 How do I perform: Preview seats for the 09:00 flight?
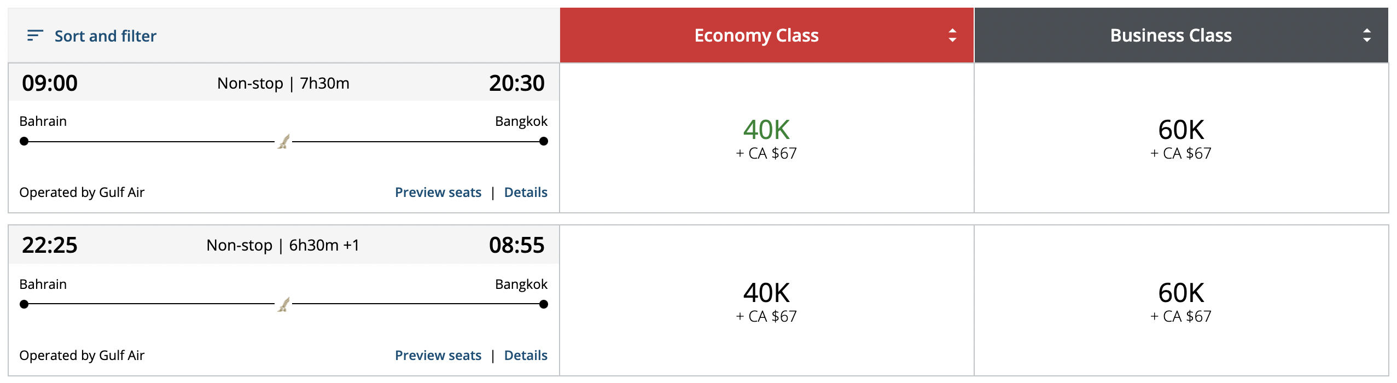pos(438,193)
